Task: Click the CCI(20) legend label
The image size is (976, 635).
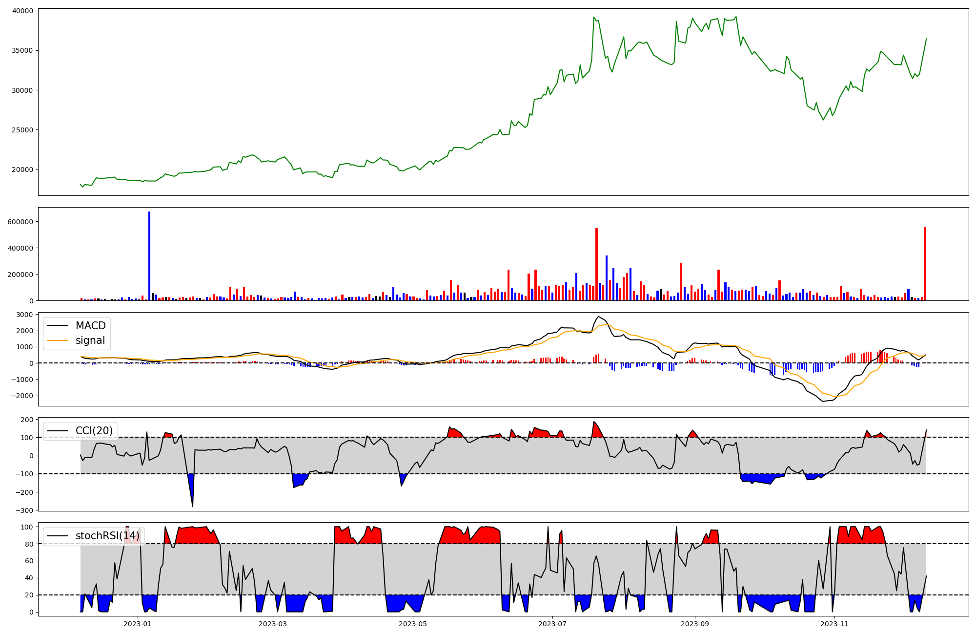Action: (94, 430)
